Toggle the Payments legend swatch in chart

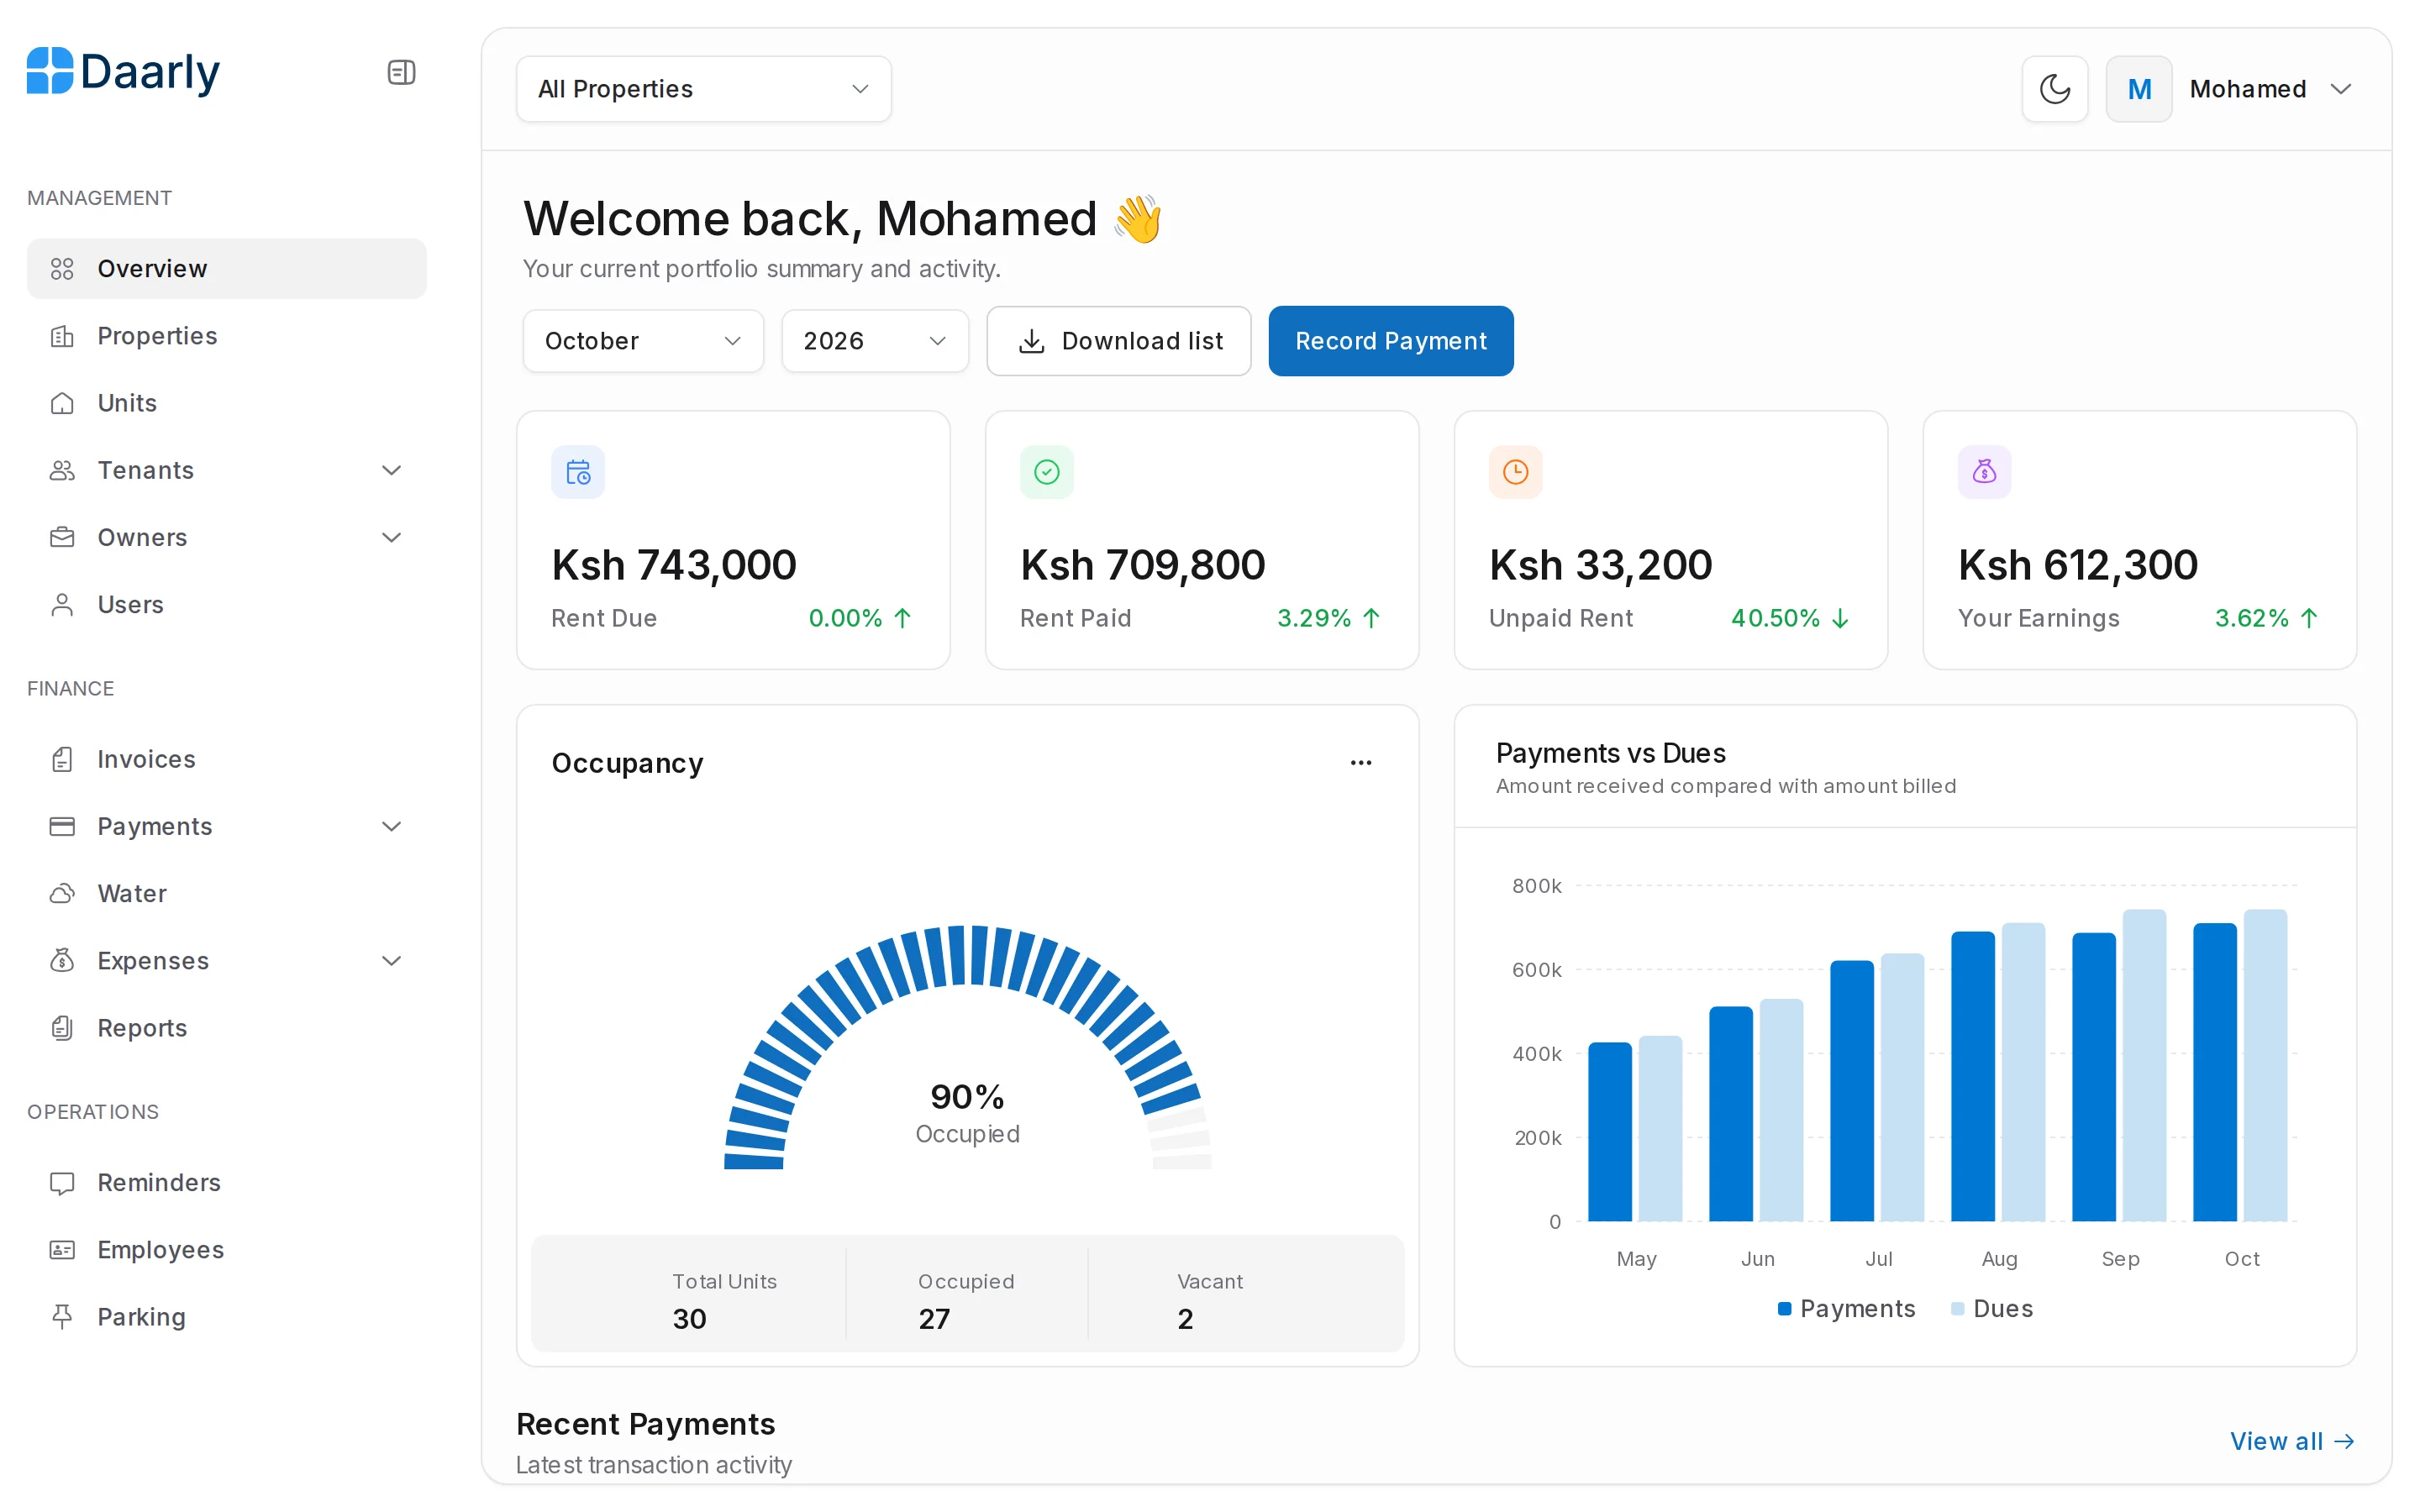[1784, 1309]
